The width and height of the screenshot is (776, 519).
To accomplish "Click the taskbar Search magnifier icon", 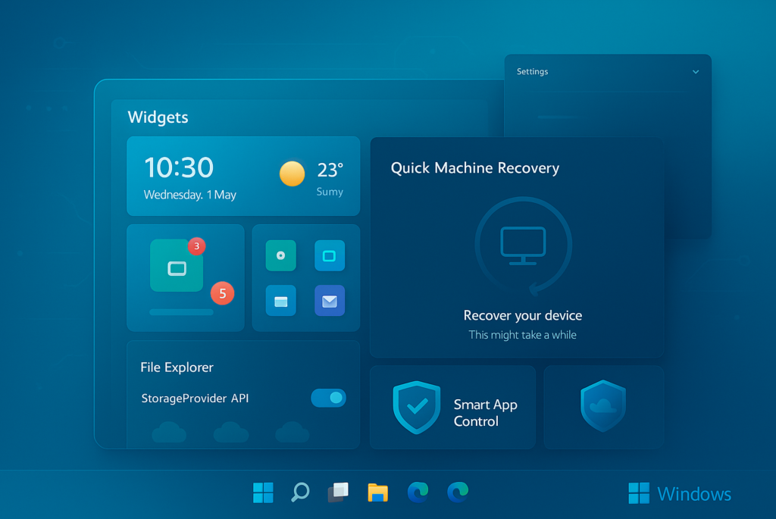I will [x=300, y=492].
